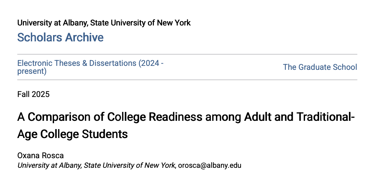Click the word "Archive" in Scholars Archive
Image resolution: width=374 pixels, height=186 pixels.
[84, 37]
